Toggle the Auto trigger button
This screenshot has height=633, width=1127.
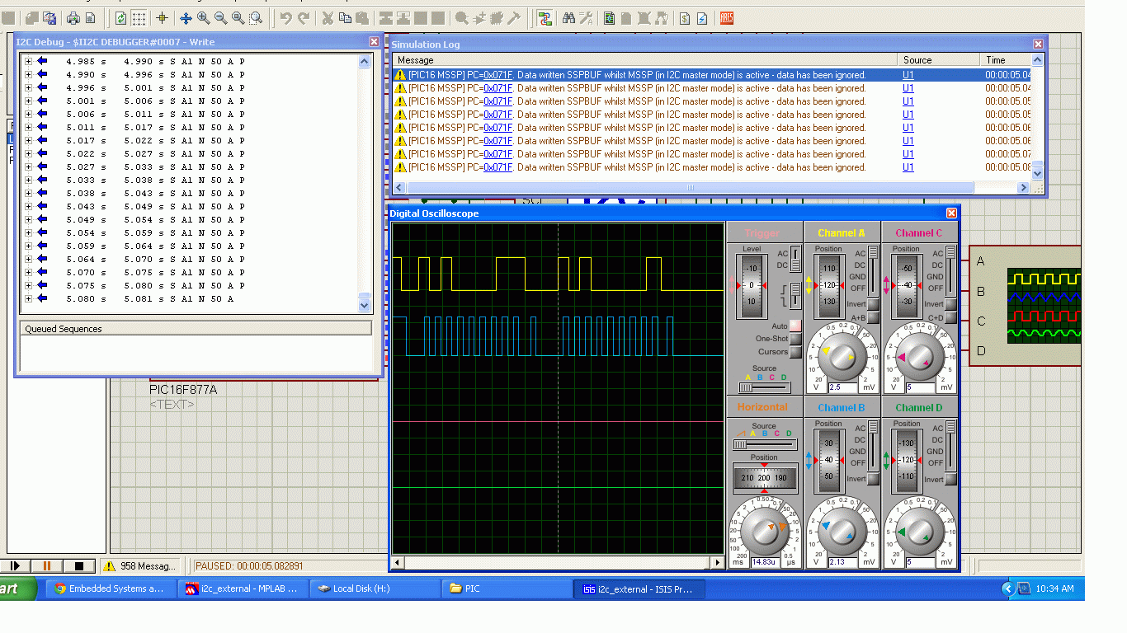[795, 326]
